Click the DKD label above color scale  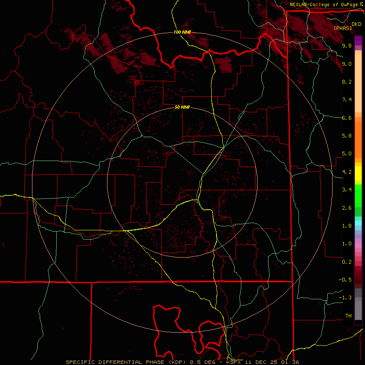coord(356,24)
